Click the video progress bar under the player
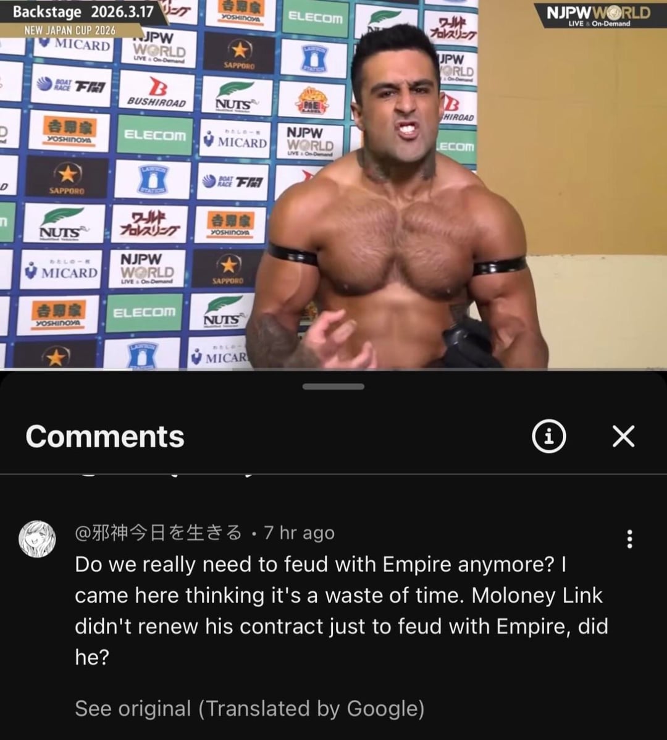Image resolution: width=667 pixels, height=740 pixels. [x=333, y=369]
